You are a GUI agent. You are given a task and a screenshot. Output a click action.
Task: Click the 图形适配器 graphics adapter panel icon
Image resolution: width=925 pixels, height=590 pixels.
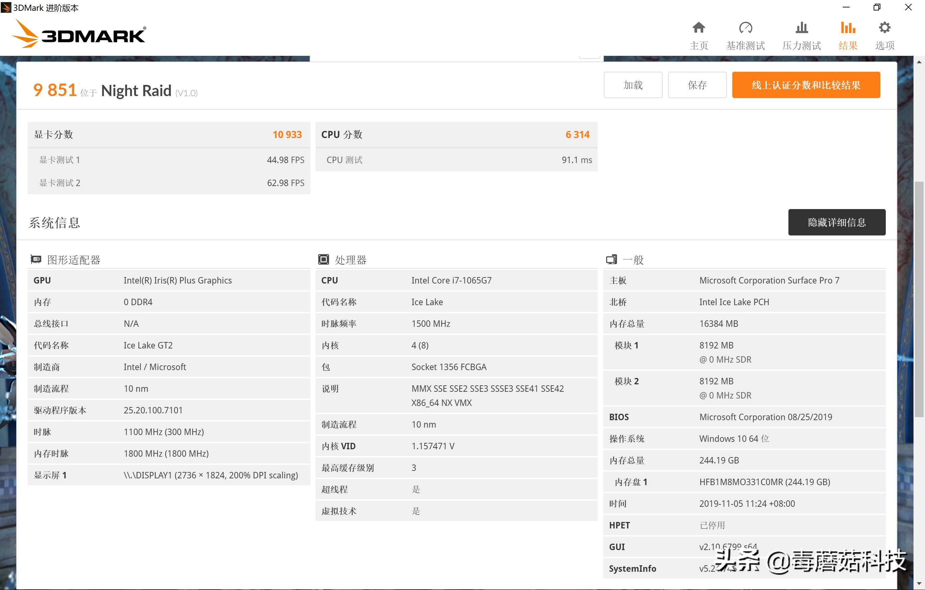[x=36, y=259]
